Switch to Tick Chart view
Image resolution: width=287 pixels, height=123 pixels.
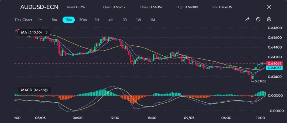coord(23,20)
